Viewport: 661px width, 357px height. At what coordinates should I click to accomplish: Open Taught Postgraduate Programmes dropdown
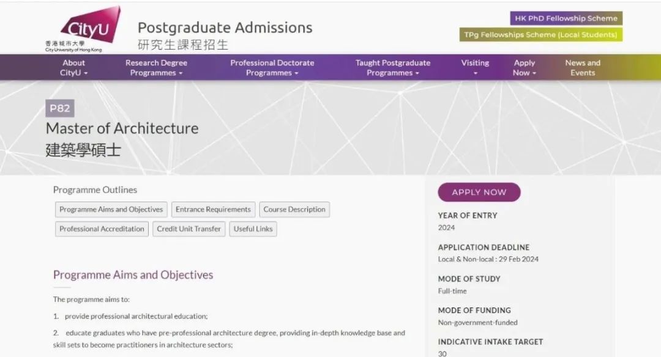point(392,68)
